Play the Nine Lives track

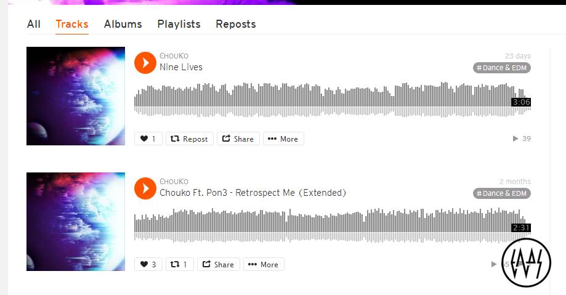[145, 63]
